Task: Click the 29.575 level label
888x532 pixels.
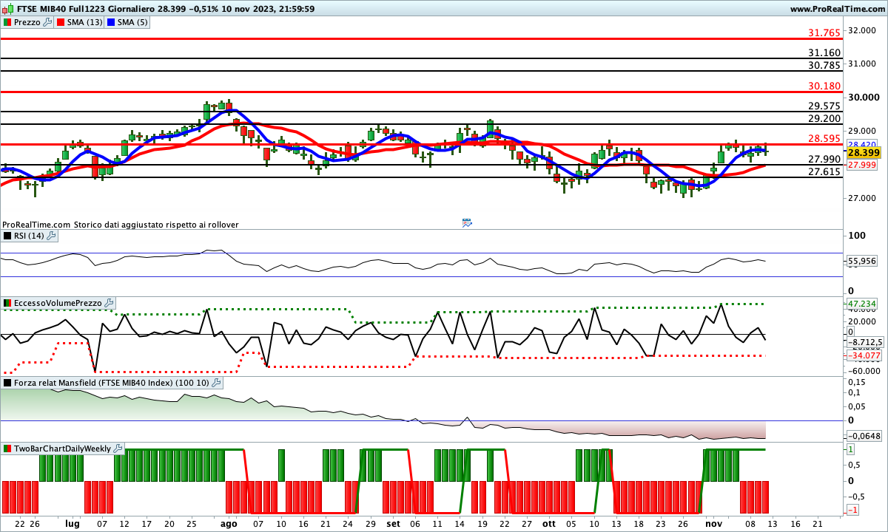Action: (824, 106)
